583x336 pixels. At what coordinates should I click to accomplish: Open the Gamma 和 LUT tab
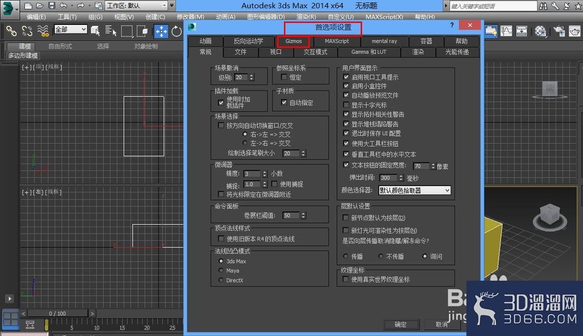369,52
